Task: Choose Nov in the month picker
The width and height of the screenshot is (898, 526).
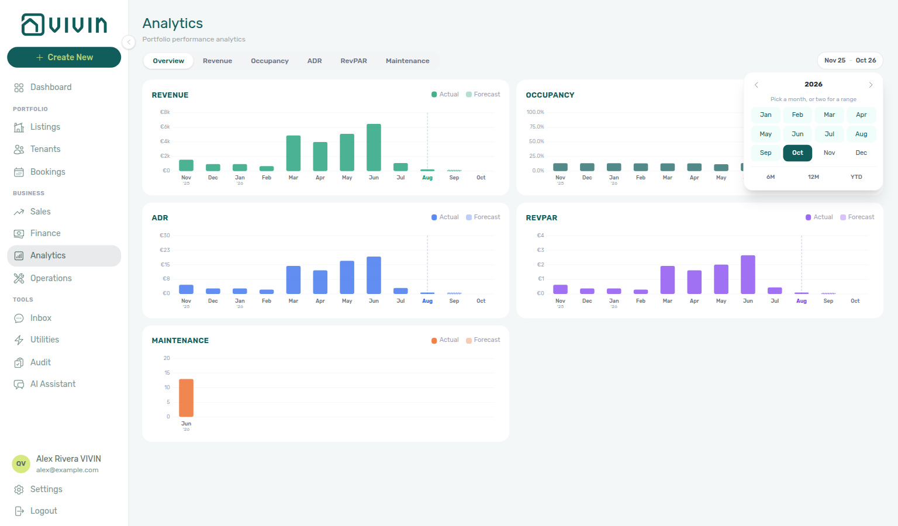Action: 830,153
